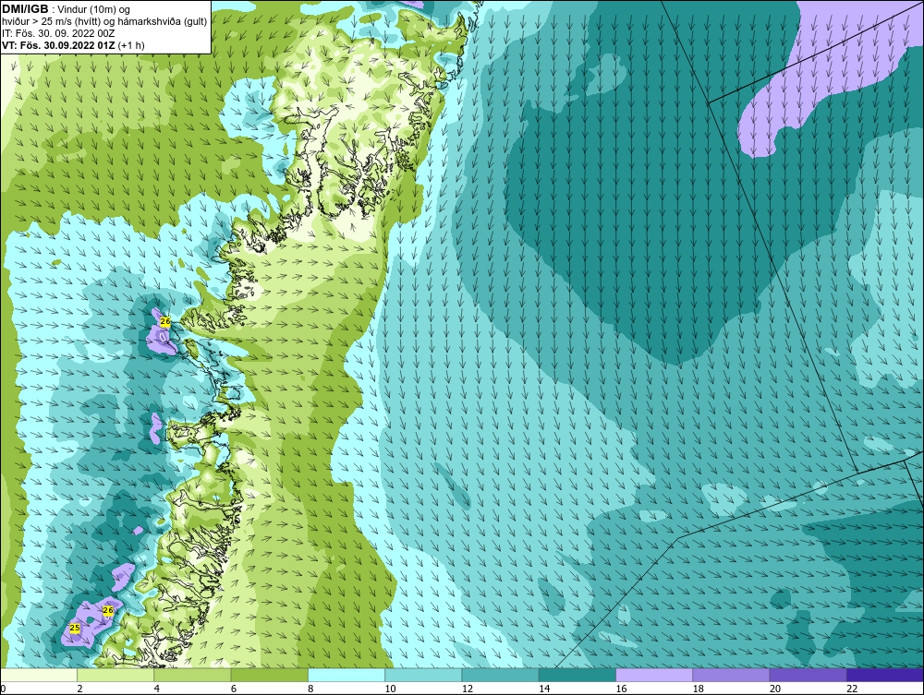
Task: Click the yellow 26 gust marker nearest the 25 marker
Action: [x=108, y=610]
